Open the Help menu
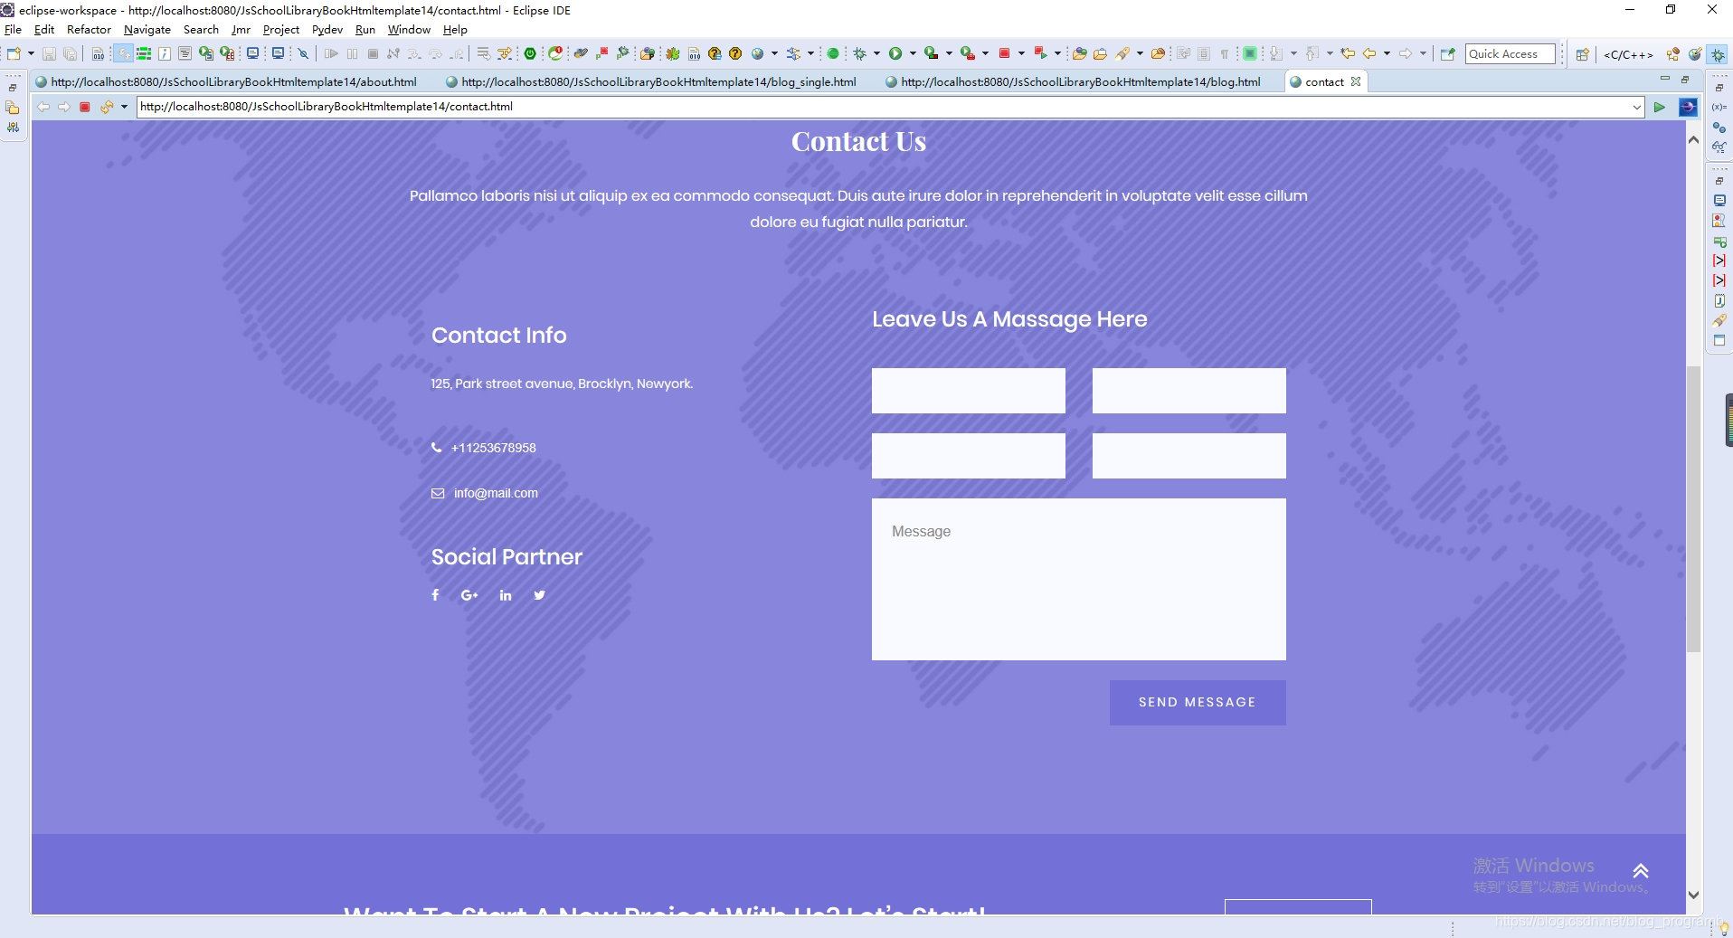The width and height of the screenshot is (1733, 938). point(455,30)
